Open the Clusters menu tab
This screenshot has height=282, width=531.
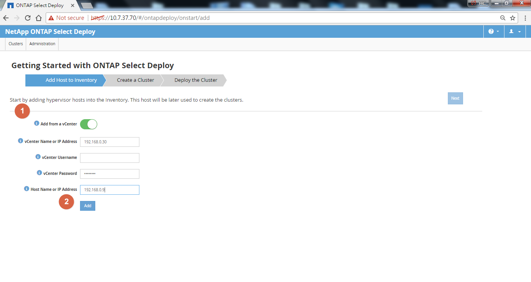click(x=16, y=44)
